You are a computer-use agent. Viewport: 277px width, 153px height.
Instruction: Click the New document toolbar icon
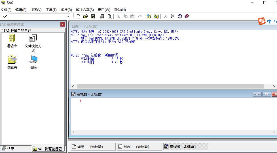[79, 16]
